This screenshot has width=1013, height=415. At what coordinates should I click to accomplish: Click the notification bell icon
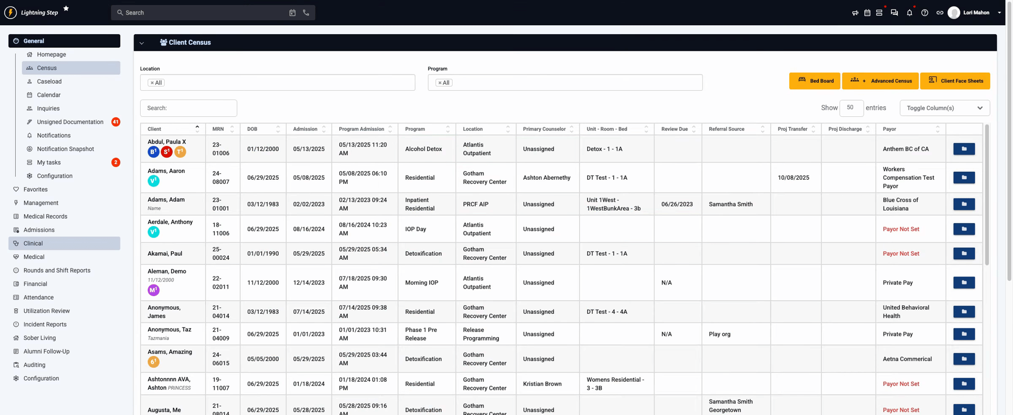909,13
